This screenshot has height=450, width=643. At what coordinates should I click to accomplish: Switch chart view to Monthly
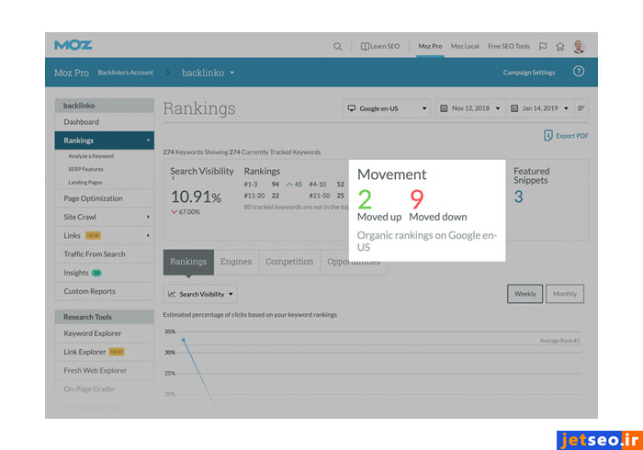click(x=565, y=294)
